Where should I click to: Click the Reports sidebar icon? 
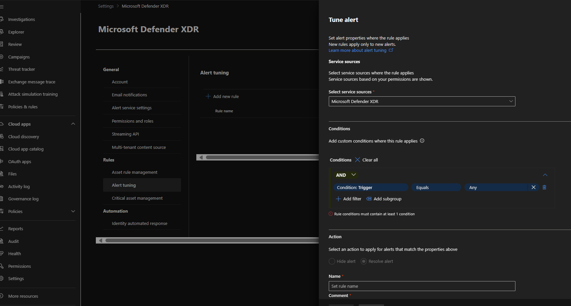[1, 229]
